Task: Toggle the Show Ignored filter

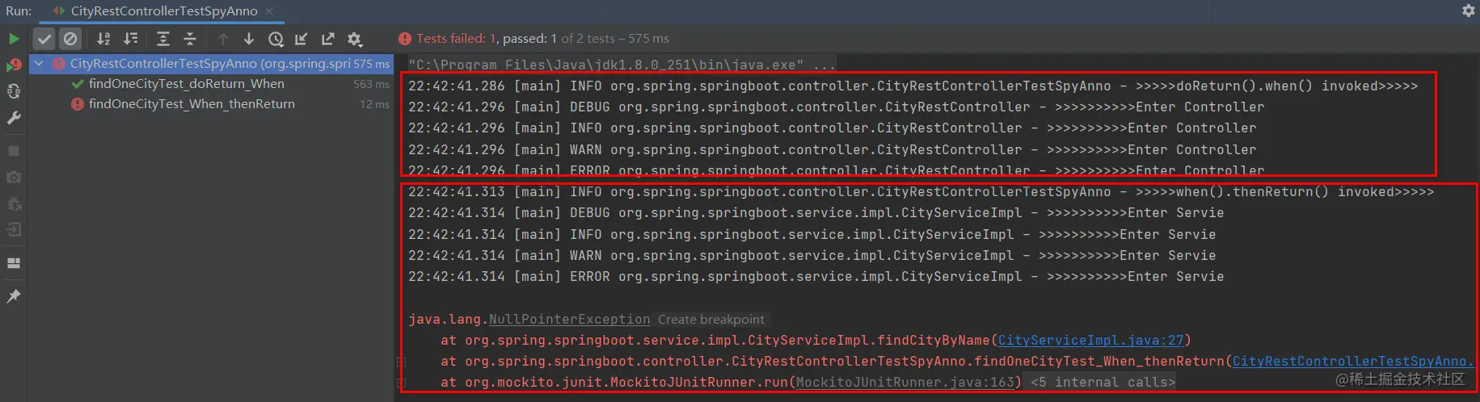Action: [x=70, y=39]
